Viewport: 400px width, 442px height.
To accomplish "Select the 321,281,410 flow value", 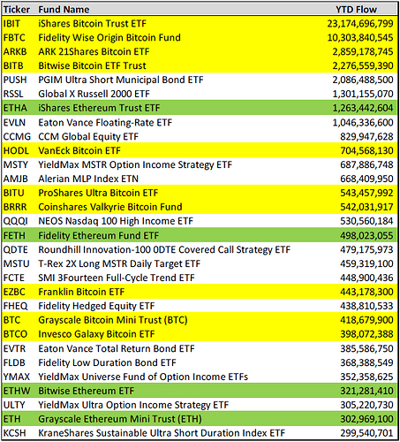I will pyautogui.click(x=366, y=391).
